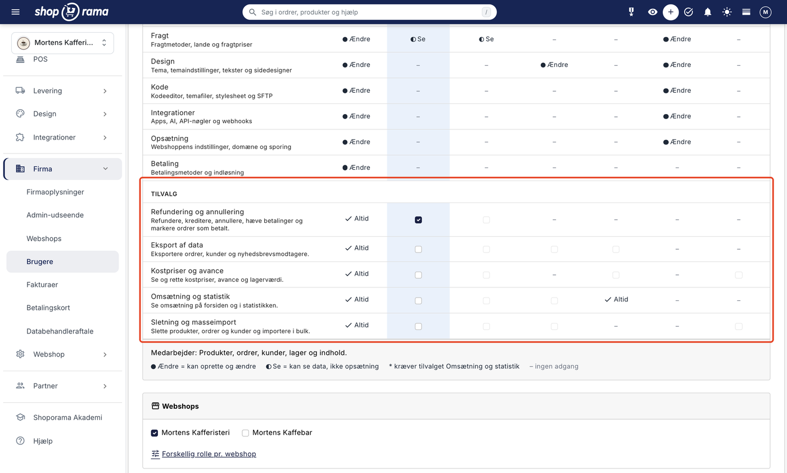Click the Hjælp question mark icon
The width and height of the screenshot is (787, 473).
pos(20,441)
